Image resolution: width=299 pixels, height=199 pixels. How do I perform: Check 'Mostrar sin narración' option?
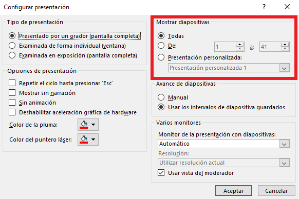tap(12, 93)
